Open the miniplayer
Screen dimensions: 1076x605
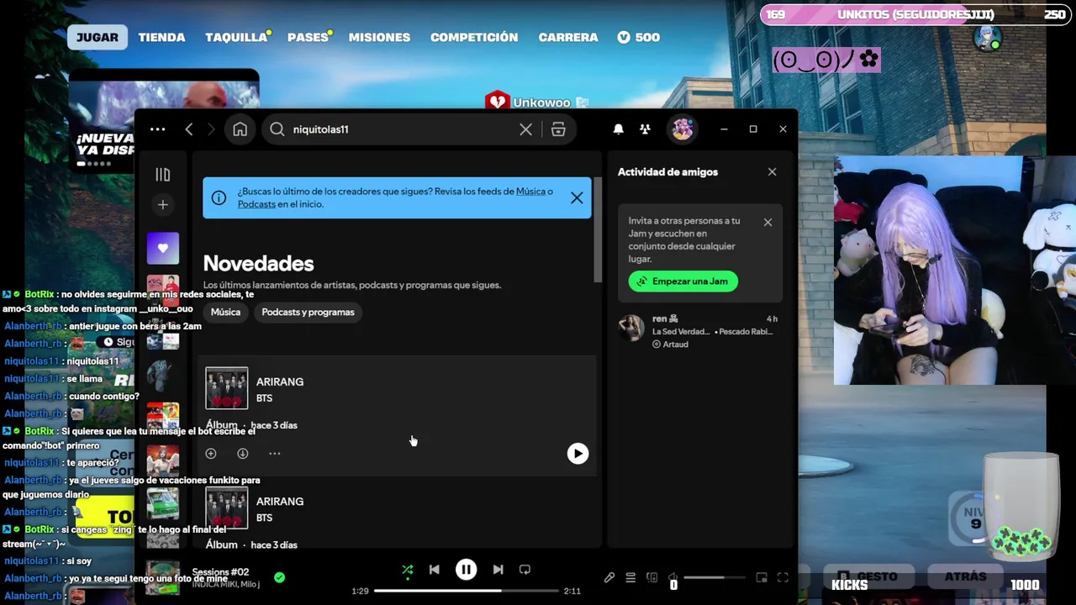click(762, 577)
